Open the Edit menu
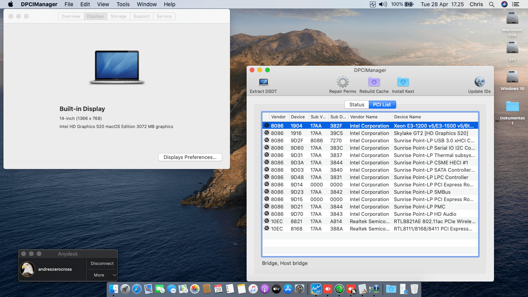The width and height of the screenshot is (528, 297). (x=85, y=4)
